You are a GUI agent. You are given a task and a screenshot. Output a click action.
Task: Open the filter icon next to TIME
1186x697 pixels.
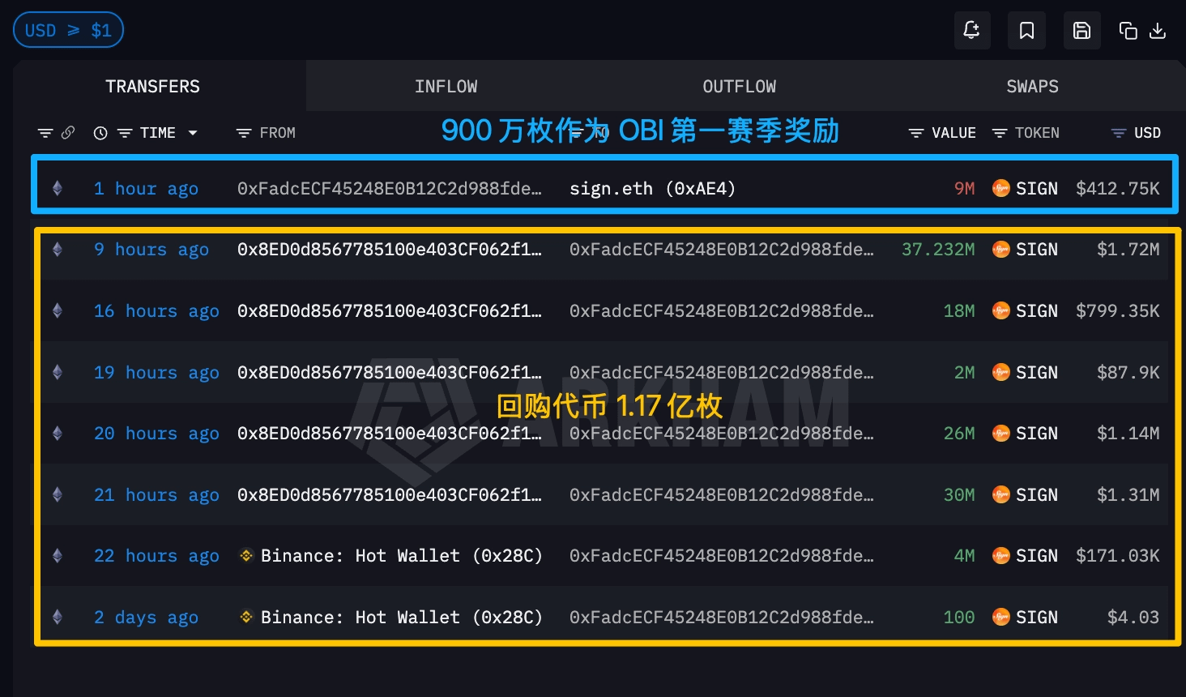(125, 133)
